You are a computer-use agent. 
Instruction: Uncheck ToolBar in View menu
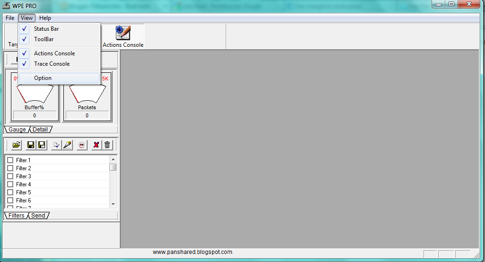coord(59,39)
